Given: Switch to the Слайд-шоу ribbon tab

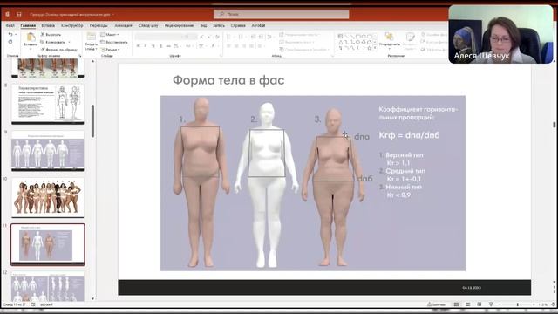Looking at the screenshot, I should 148,25.
